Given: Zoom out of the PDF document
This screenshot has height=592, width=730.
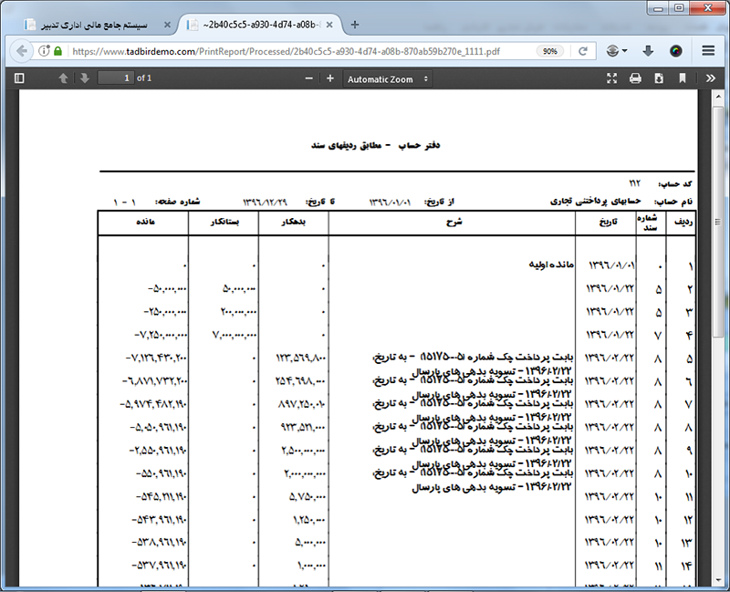Looking at the screenshot, I should pyautogui.click(x=308, y=78).
